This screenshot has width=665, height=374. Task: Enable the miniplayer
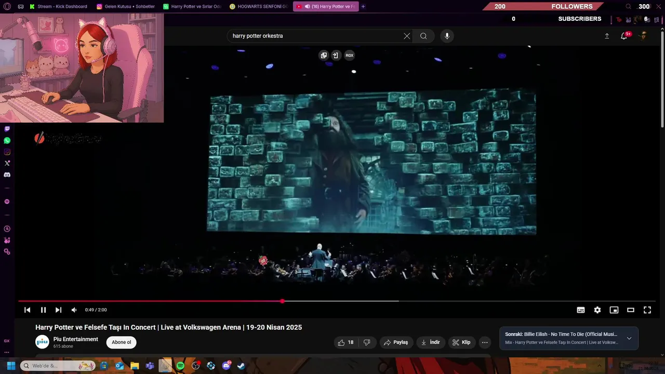[x=614, y=310]
